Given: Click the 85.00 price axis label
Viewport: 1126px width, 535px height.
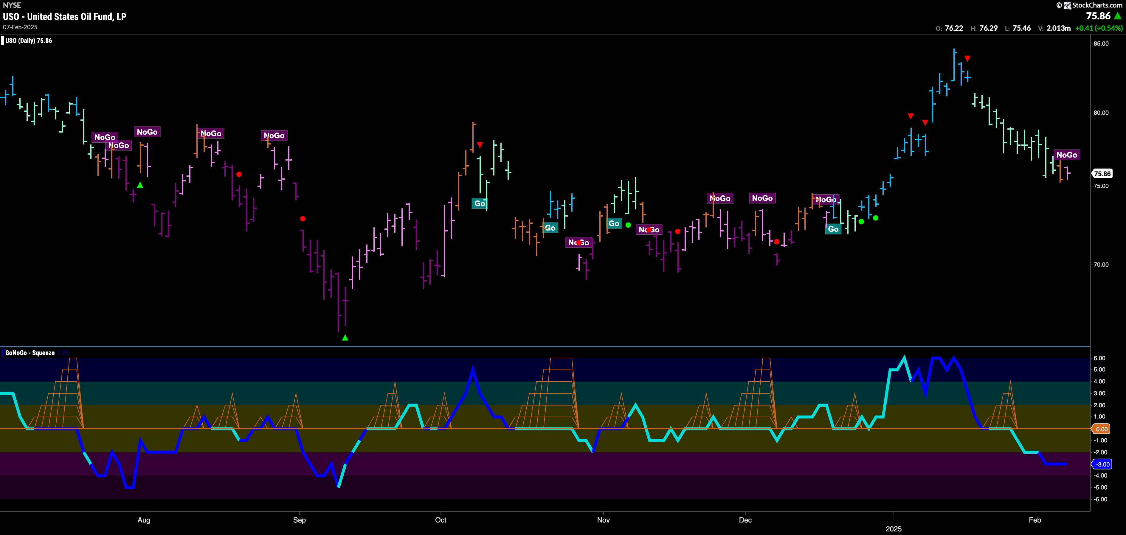Looking at the screenshot, I should point(1101,44).
